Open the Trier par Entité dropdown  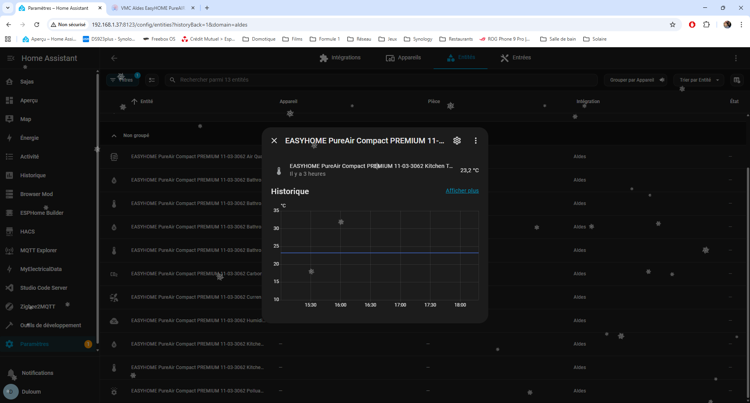click(699, 80)
